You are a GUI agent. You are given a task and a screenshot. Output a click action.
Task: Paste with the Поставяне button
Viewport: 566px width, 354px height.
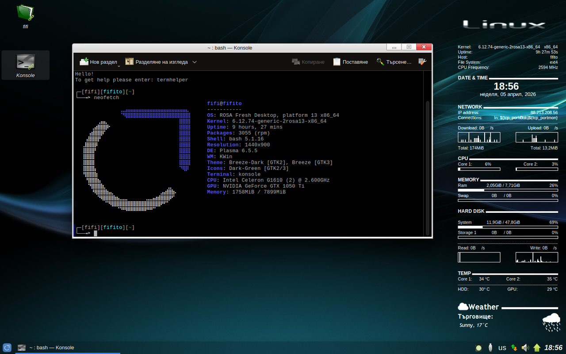point(350,62)
